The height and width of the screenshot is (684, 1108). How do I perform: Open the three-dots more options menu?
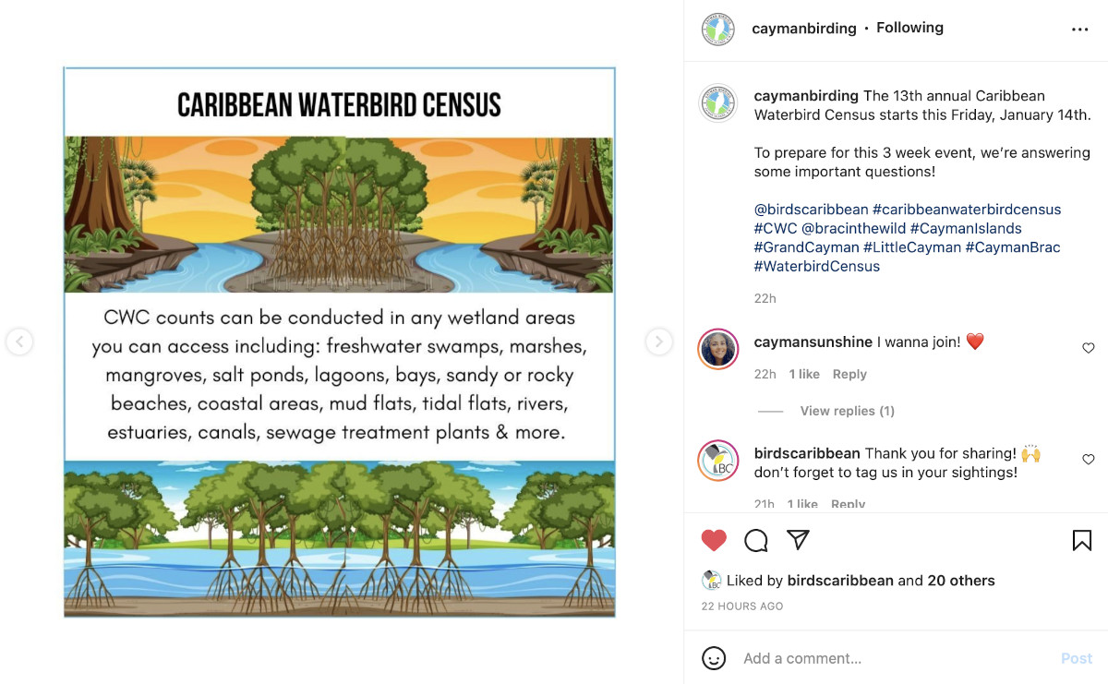point(1079,30)
